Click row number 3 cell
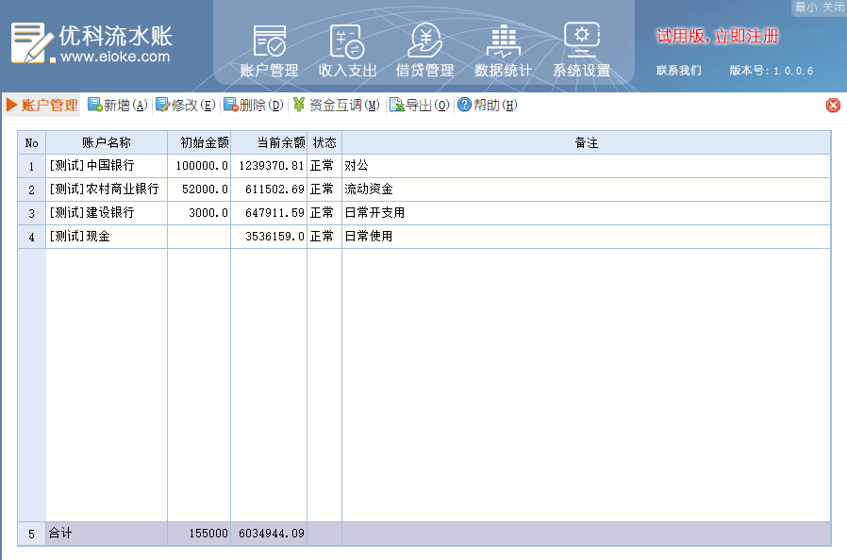The image size is (847, 560). click(x=32, y=213)
